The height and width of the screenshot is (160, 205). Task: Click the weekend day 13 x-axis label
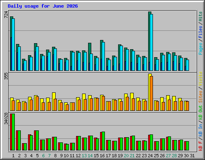[84, 156]
